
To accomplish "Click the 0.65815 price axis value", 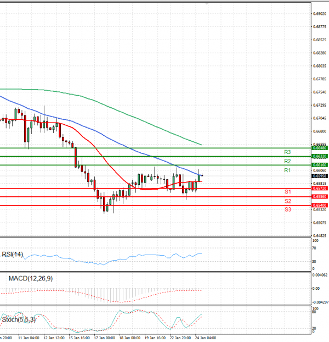I will (320, 184).
